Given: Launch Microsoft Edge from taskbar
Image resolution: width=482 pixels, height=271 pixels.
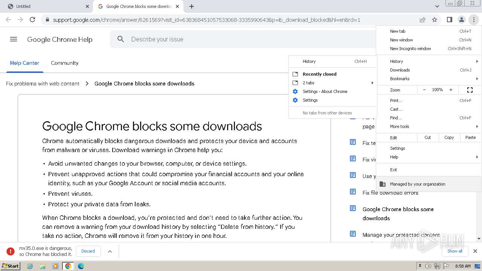Looking at the screenshot, I should [x=81, y=266].
